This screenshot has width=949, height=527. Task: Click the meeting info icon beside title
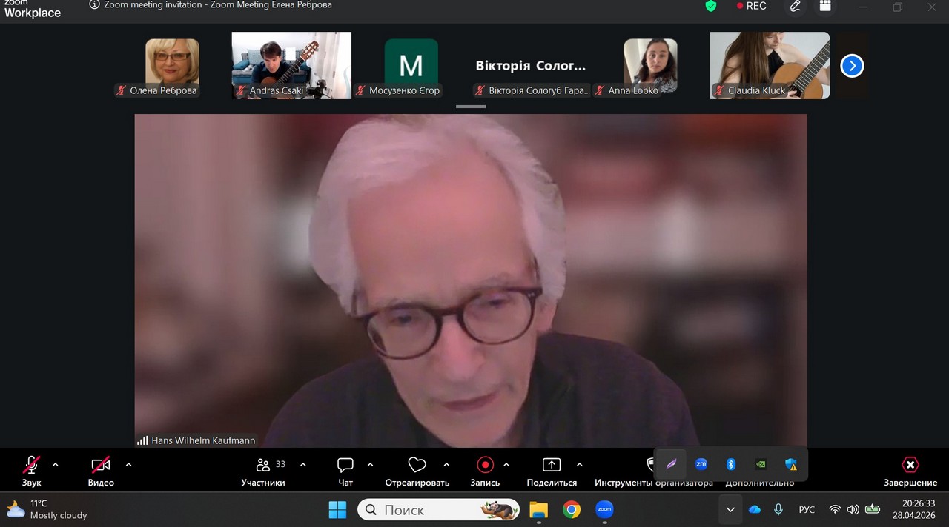coord(94,5)
